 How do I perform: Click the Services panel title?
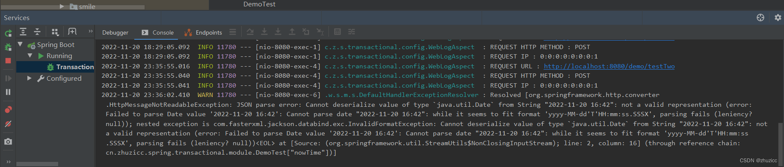[17, 18]
